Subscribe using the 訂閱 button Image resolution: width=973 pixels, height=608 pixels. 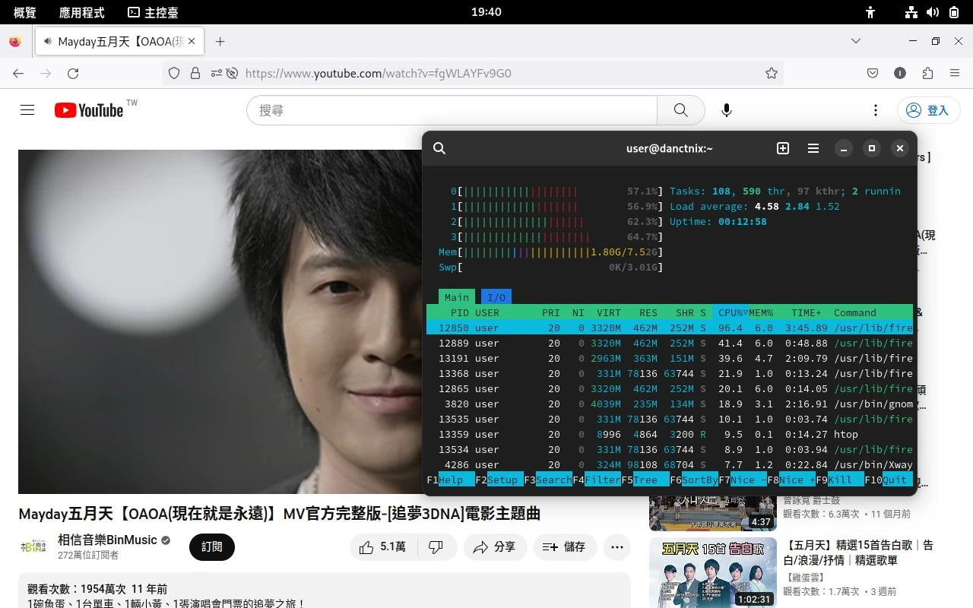click(212, 547)
